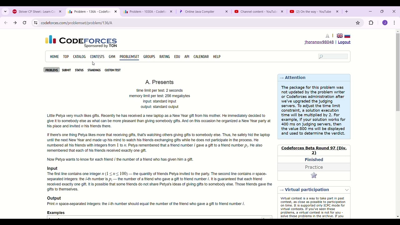Click the Codeforces logo
The image size is (400, 225).
click(x=81, y=41)
